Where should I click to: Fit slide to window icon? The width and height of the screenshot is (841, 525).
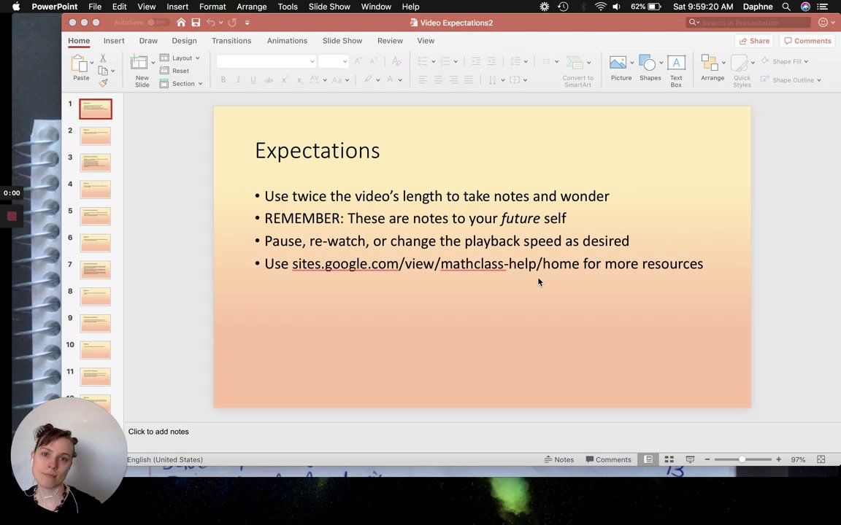coord(821,459)
